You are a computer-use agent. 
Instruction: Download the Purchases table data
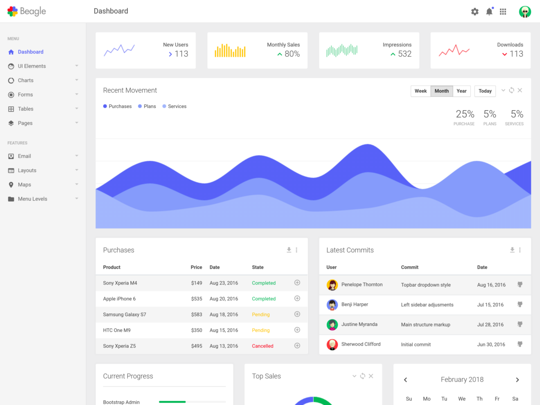pyautogui.click(x=288, y=250)
